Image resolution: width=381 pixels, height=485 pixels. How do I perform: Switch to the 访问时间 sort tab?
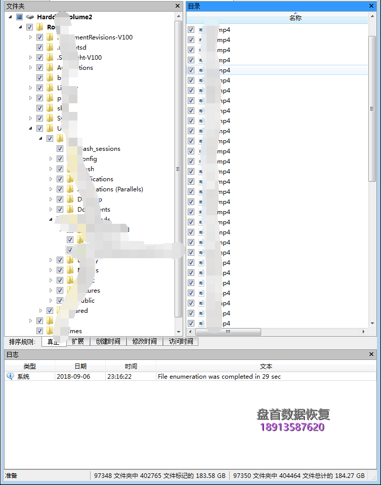coord(181,341)
